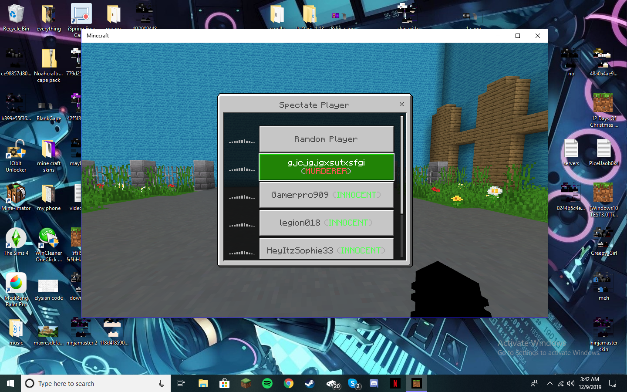The image size is (627, 392).
Task: Open Discord from the taskbar
Action: tap(374, 383)
